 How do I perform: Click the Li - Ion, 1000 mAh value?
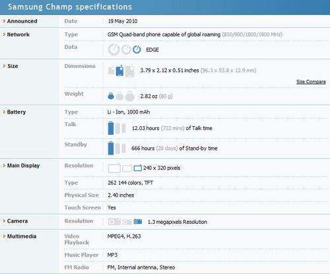coord(129,112)
